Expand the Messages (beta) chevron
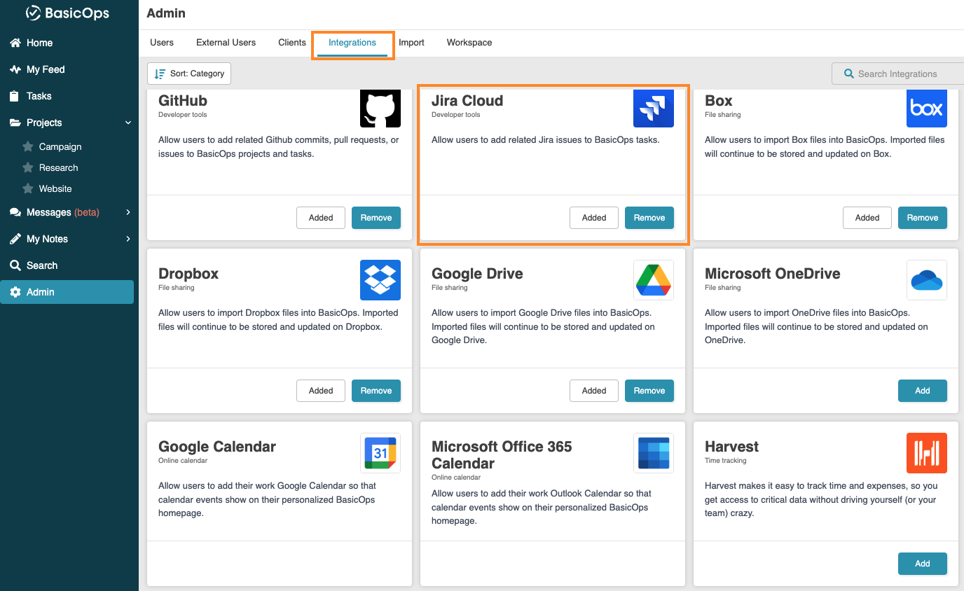This screenshot has height=591, width=964. tap(128, 212)
